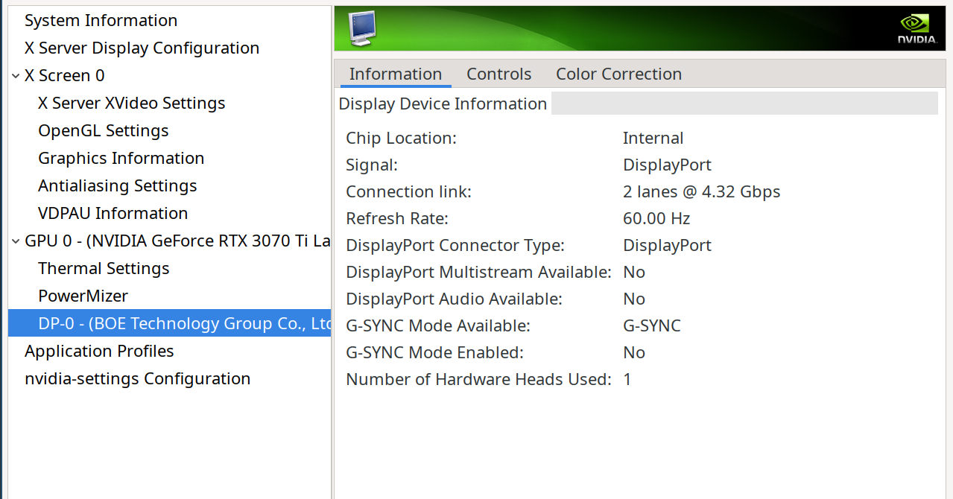Click the Signal label
The image size is (953, 499).
[372, 165]
